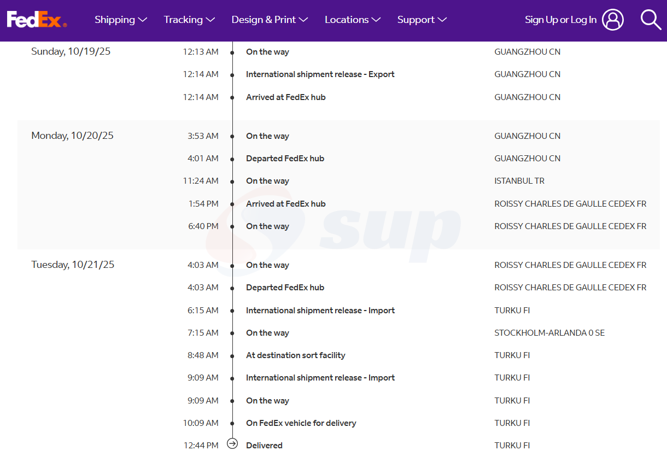Click Sign Up or Log In
This screenshot has width=667, height=462.
click(560, 20)
